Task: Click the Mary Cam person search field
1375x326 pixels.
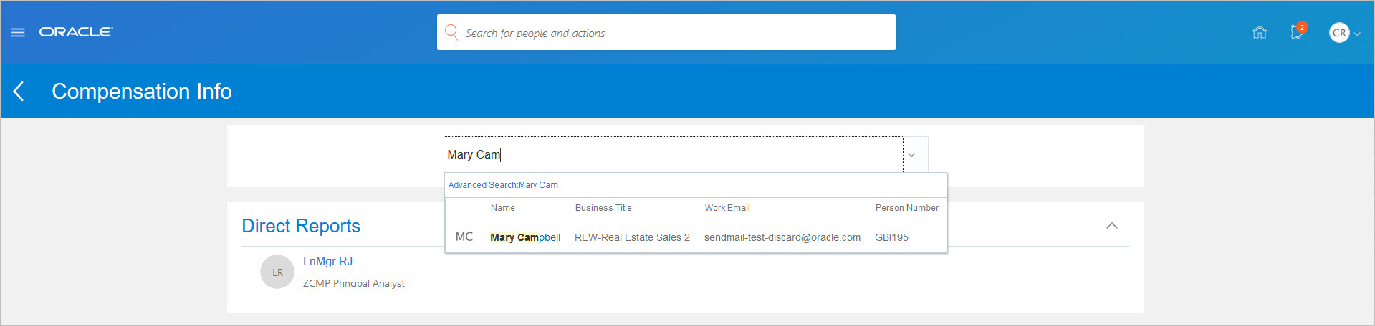Action: (672, 154)
